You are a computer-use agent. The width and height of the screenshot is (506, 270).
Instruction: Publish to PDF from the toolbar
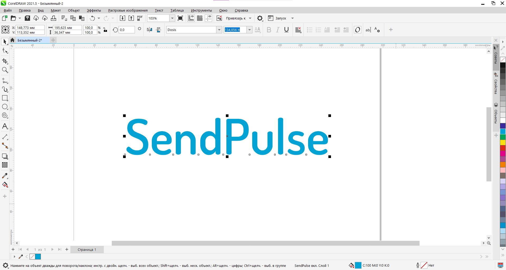(x=140, y=18)
